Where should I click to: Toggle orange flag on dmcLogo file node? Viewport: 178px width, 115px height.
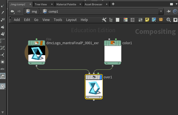click(42, 43)
